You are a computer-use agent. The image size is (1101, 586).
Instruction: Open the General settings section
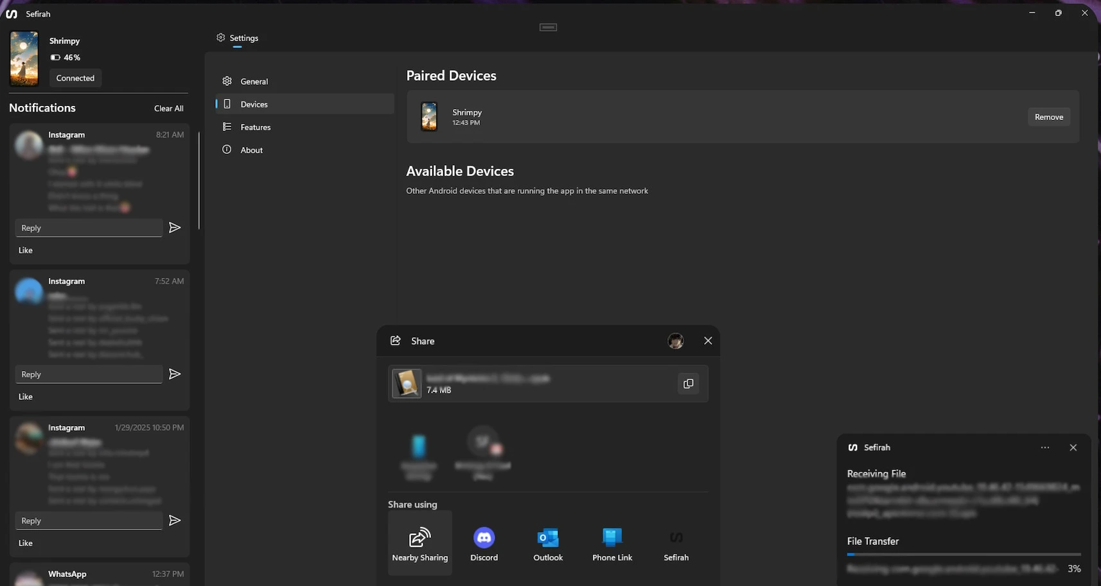click(304, 82)
